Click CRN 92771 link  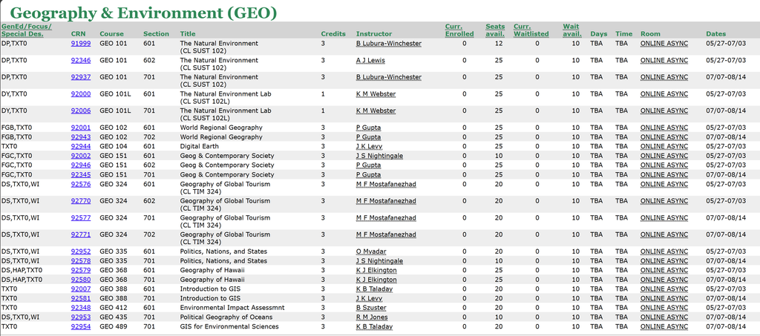pyautogui.click(x=80, y=235)
